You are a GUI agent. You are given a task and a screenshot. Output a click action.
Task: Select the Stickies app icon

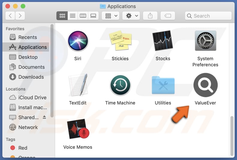coord(120,40)
